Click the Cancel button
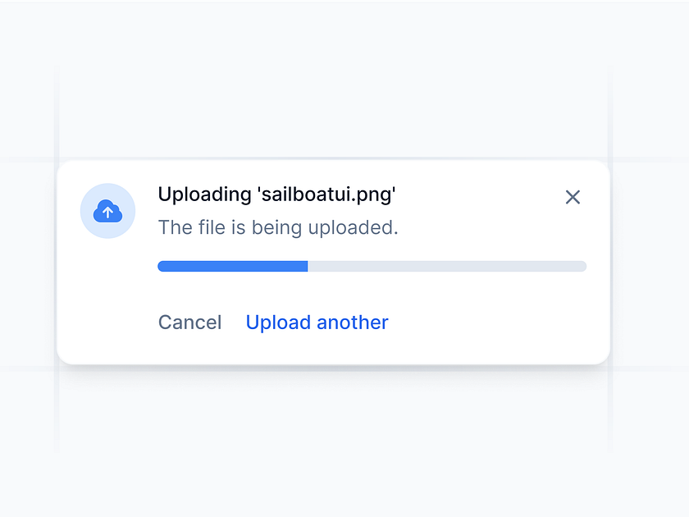 [x=189, y=323]
